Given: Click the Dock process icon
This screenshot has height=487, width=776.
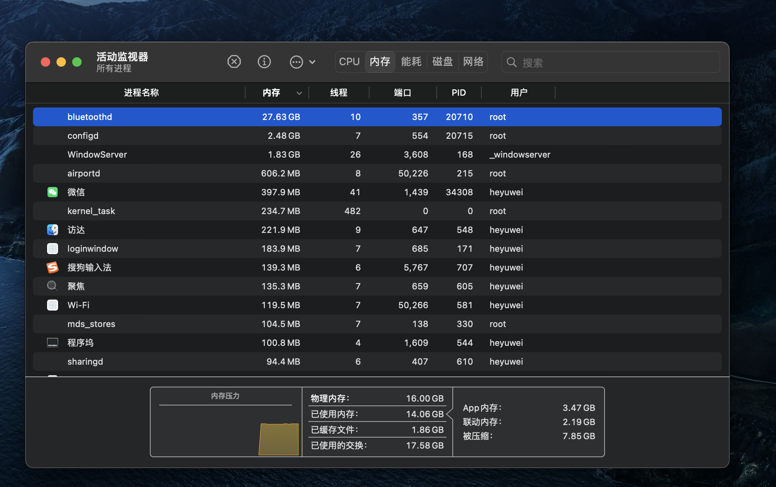Looking at the screenshot, I should tap(53, 343).
